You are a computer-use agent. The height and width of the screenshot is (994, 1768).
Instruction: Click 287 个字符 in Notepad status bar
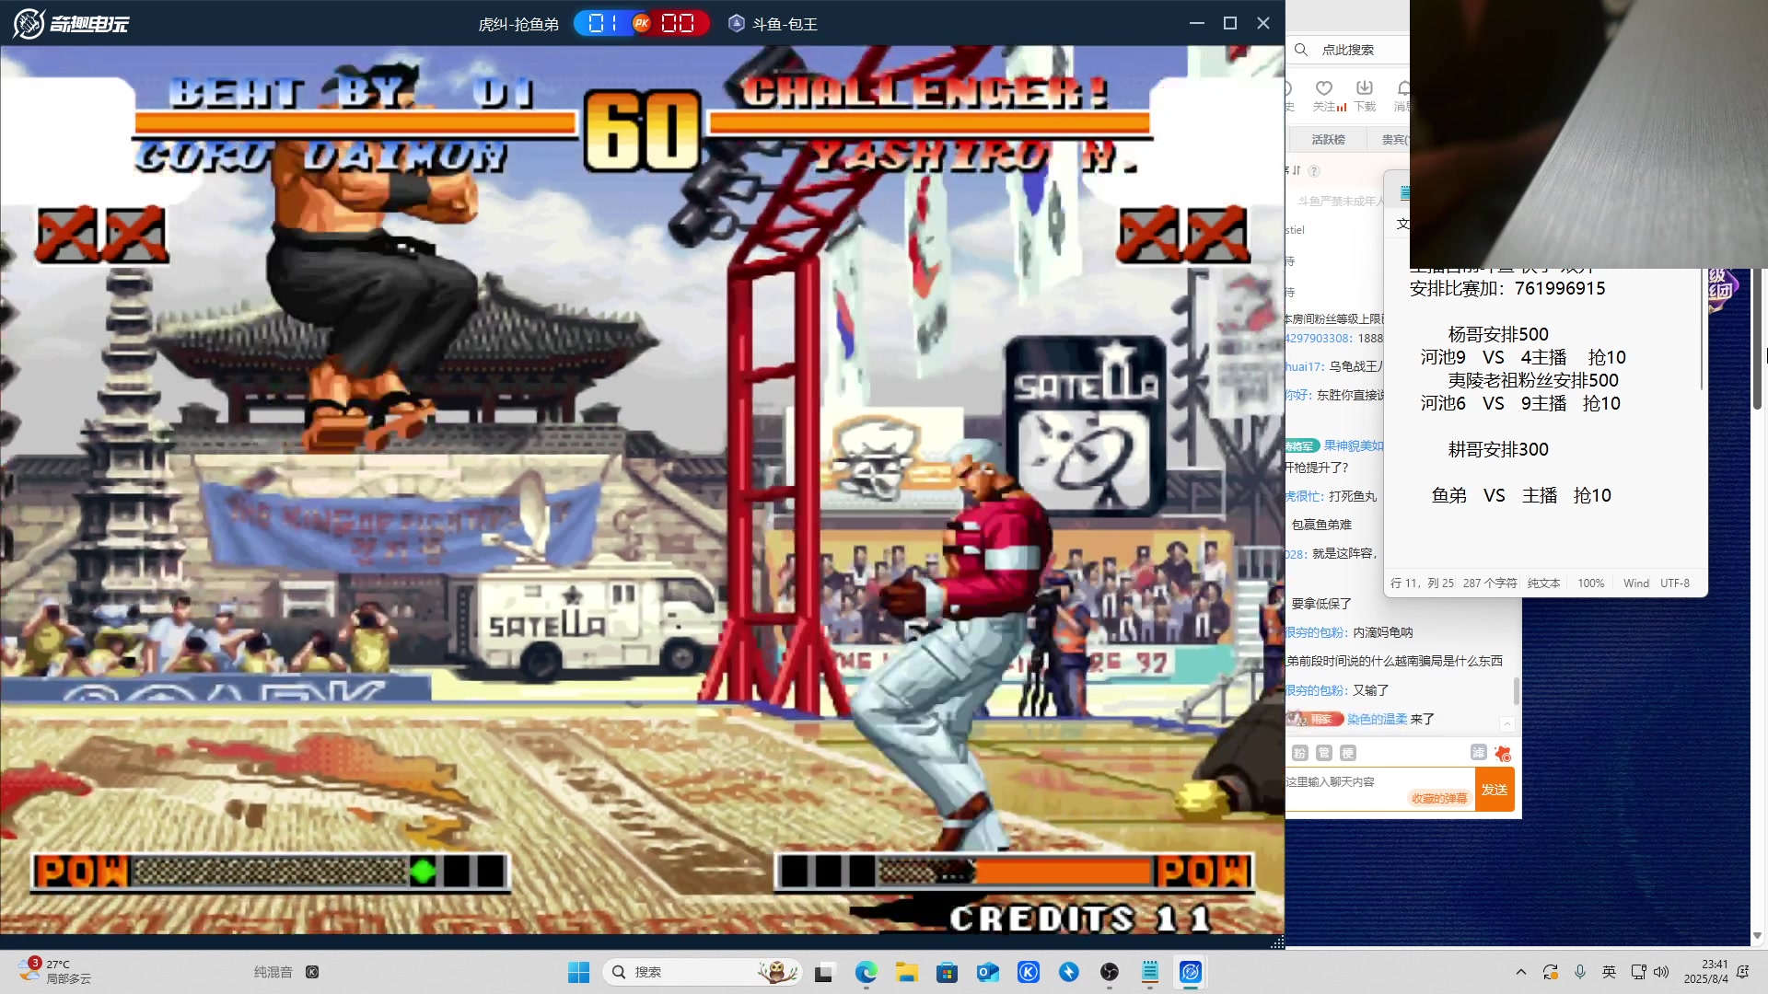click(1489, 583)
